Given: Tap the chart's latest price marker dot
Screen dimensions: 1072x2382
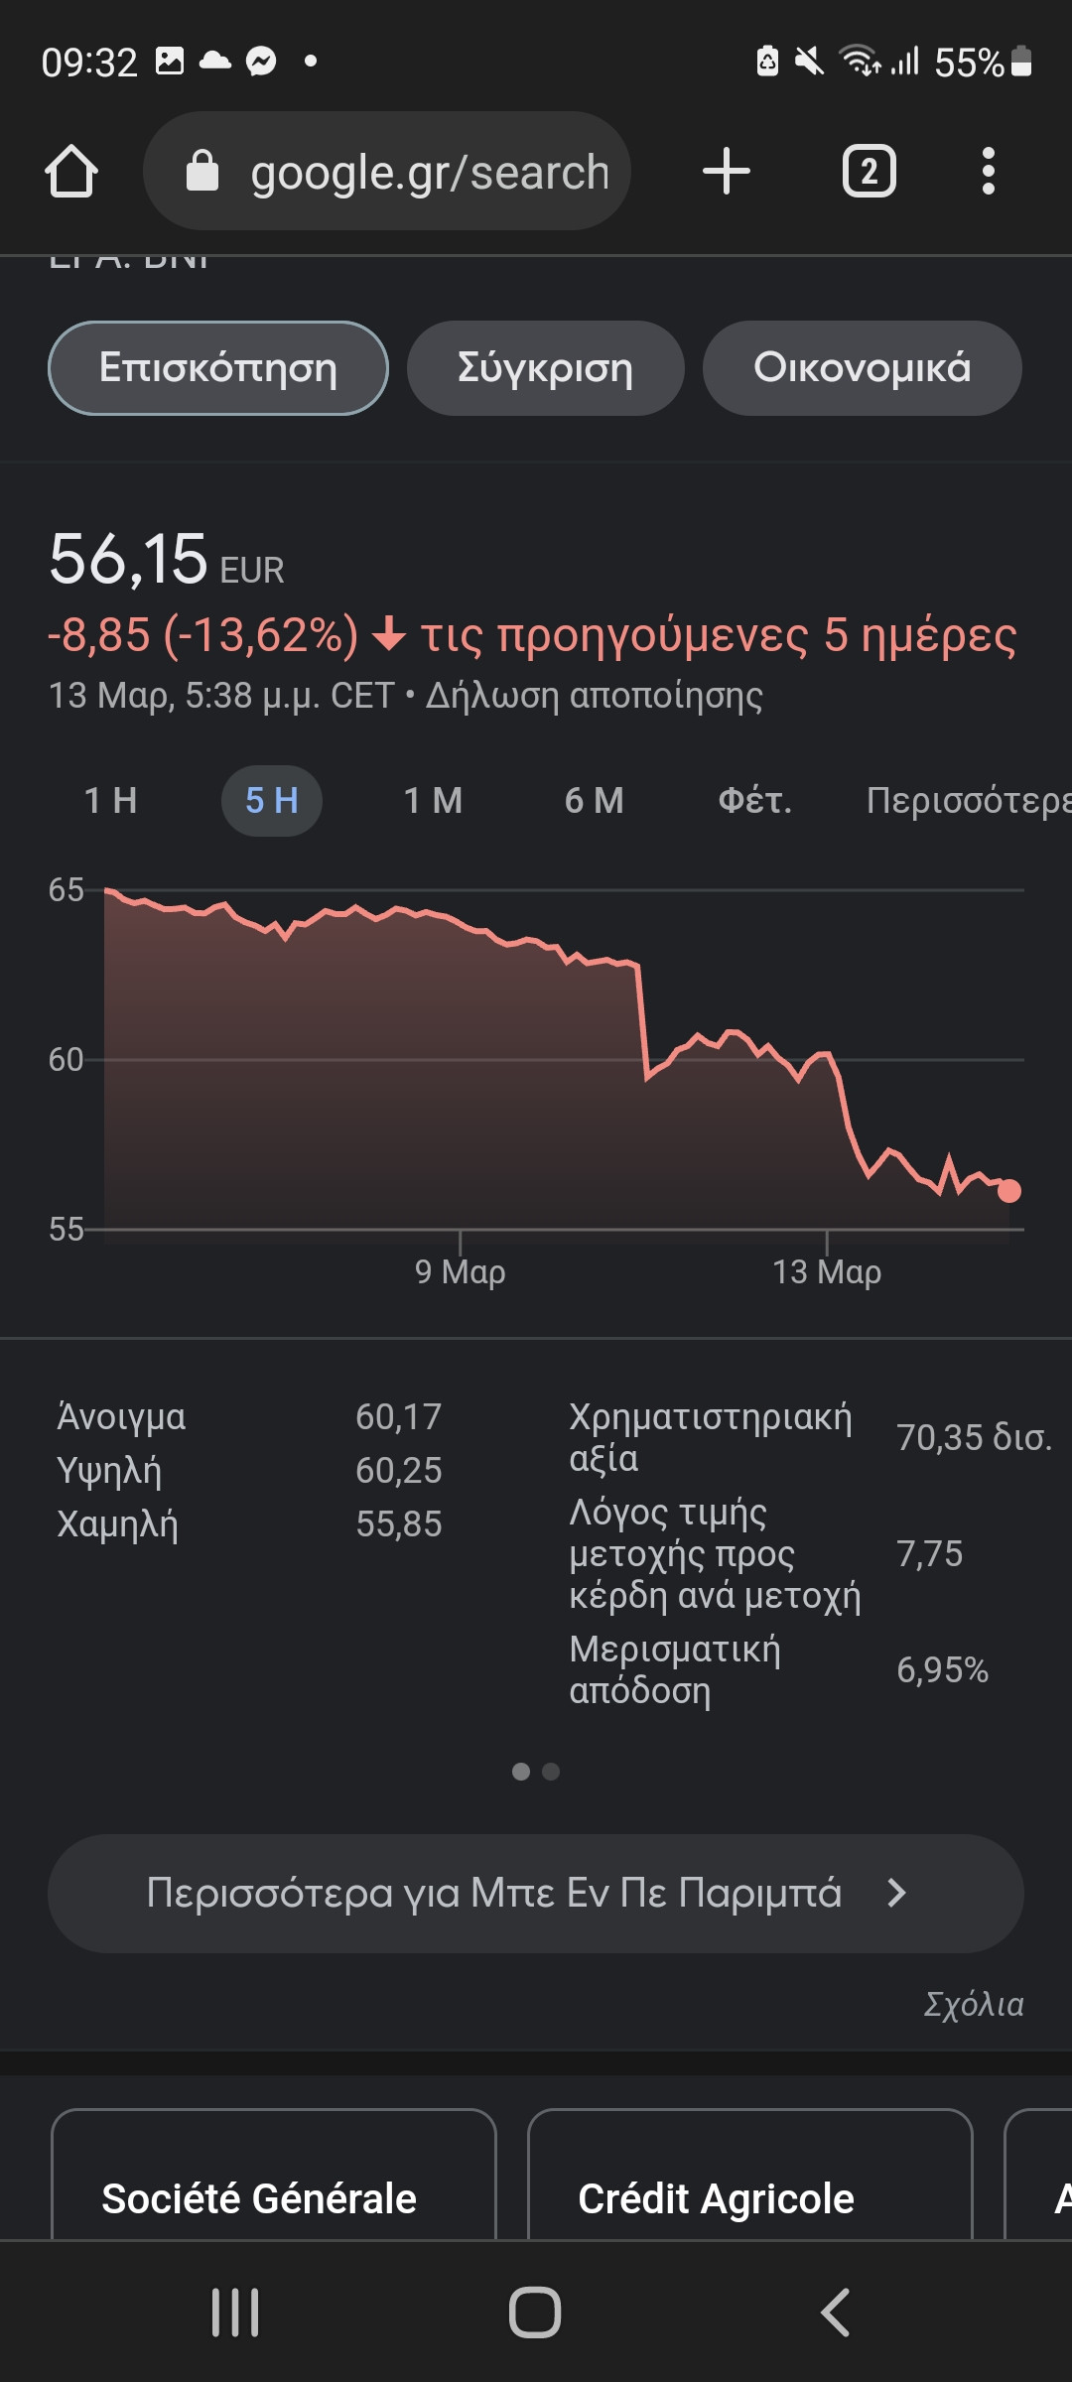Looking at the screenshot, I should click(1008, 1190).
